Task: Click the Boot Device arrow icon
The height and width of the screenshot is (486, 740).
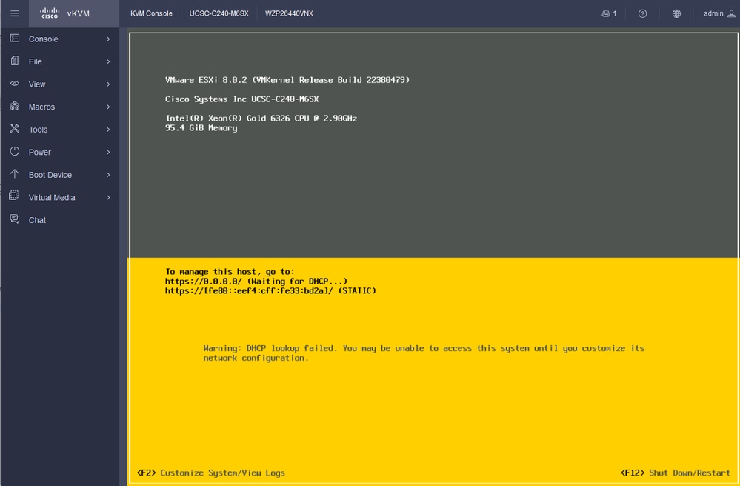Action: click(15, 173)
